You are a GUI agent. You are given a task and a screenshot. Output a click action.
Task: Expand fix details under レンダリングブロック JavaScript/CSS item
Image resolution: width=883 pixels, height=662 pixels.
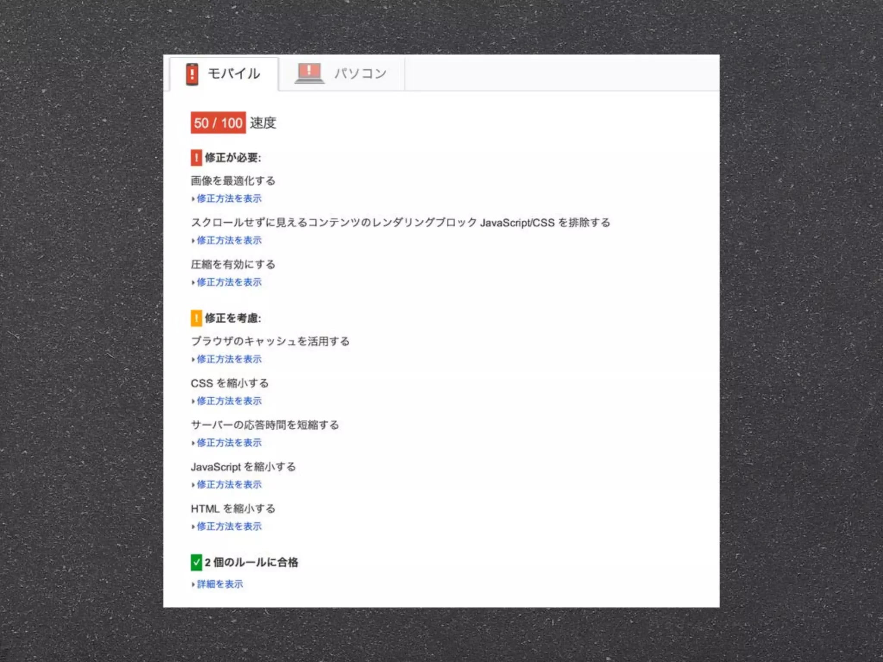coord(229,240)
